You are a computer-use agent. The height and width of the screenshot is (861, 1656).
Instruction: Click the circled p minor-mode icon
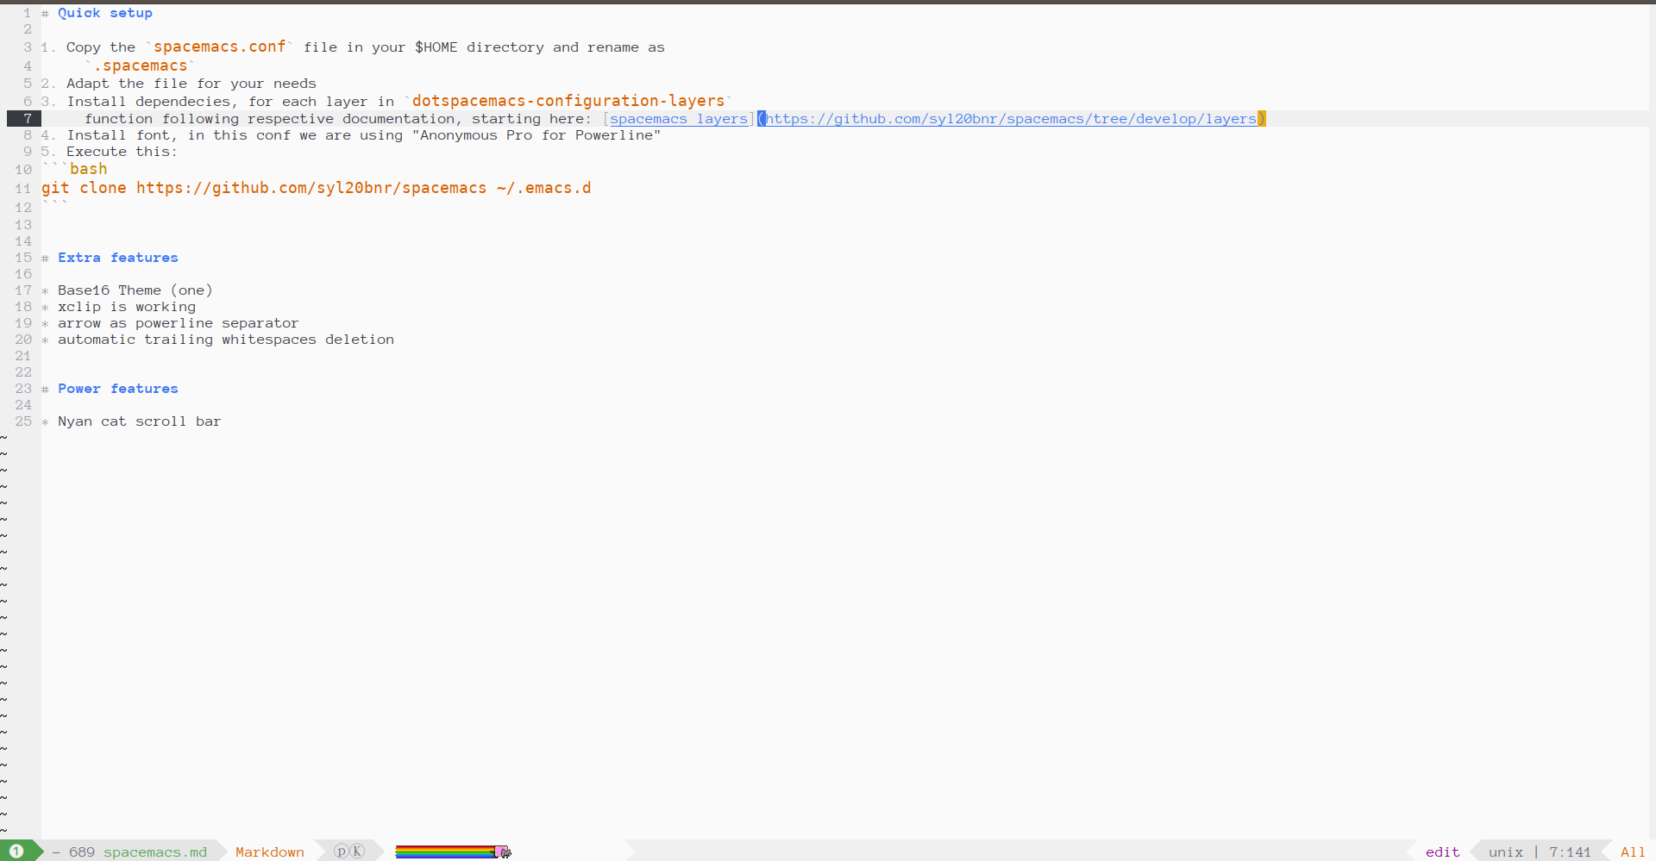[342, 852]
